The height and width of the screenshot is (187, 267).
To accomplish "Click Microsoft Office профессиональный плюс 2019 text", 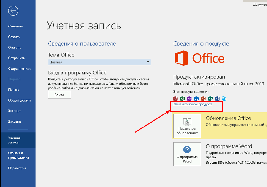I will (x=219, y=84).
